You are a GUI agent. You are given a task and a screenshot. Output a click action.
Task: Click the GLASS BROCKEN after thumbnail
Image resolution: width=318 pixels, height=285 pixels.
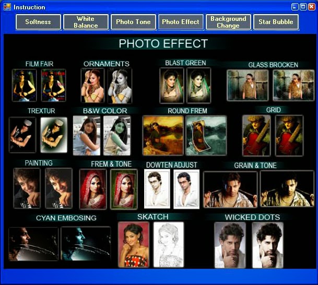(293, 85)
